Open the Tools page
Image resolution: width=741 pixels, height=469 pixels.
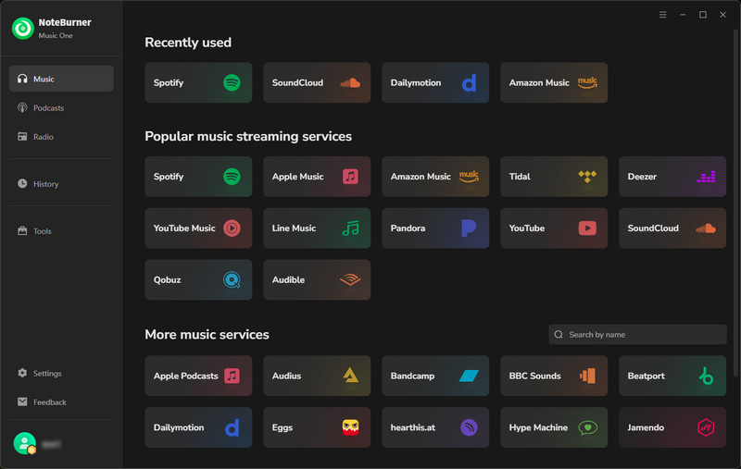coord(61,230)
